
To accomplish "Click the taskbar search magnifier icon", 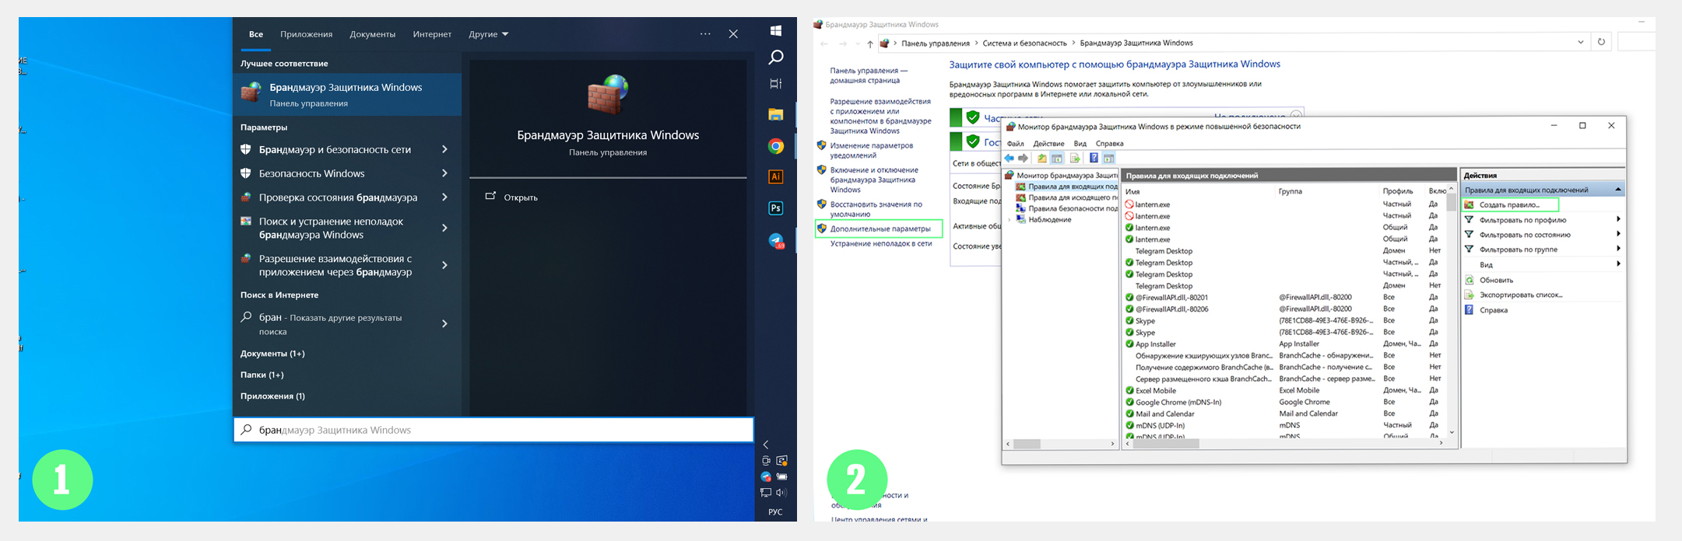I will (775, 58).
